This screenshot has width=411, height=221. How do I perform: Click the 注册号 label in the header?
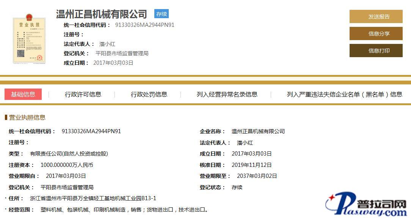74,34
